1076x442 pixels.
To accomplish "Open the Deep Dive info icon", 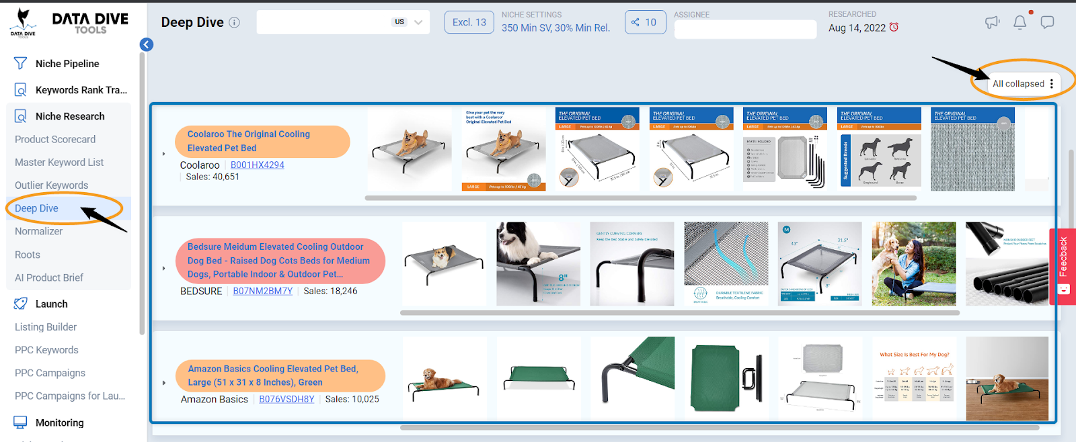I will [234, 22].
